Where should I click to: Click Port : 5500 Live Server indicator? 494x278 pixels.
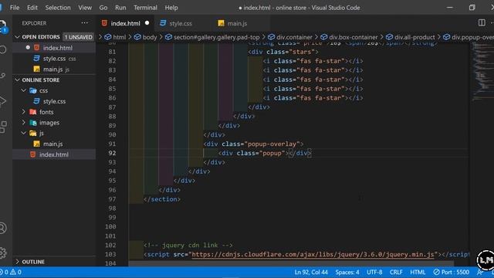click(x=451, y=272)
